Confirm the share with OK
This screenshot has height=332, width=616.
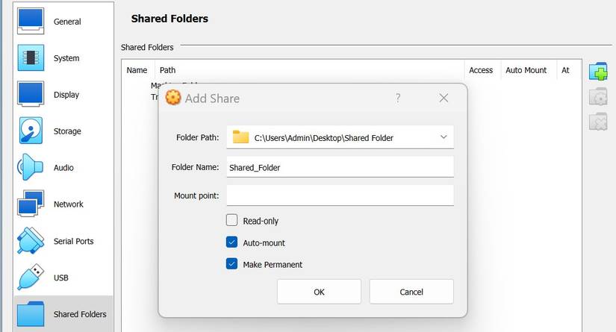[x=319, y=292]
